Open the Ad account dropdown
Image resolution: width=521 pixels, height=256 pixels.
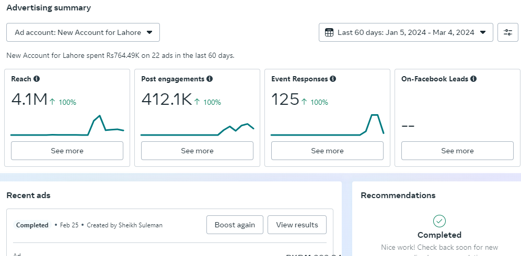tap(83, 32)
